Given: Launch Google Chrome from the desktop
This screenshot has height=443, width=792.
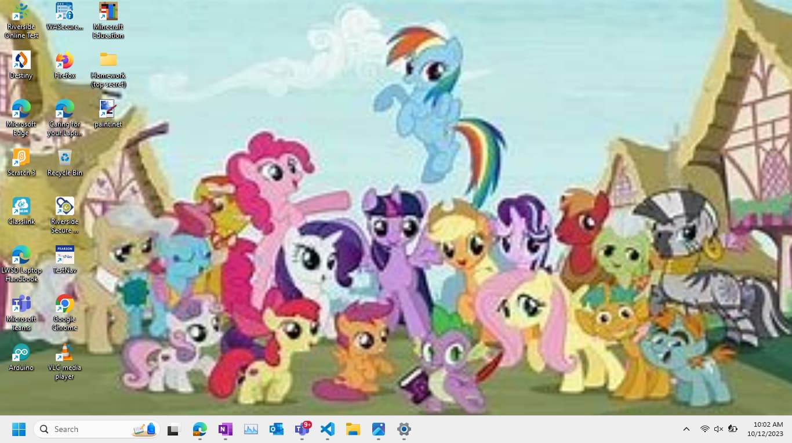Looking at the screenshot, I should click(64, 313).
